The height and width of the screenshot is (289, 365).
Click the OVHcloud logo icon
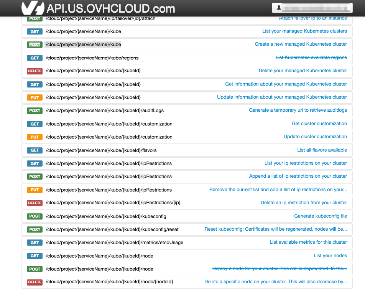tap(32, 8)
